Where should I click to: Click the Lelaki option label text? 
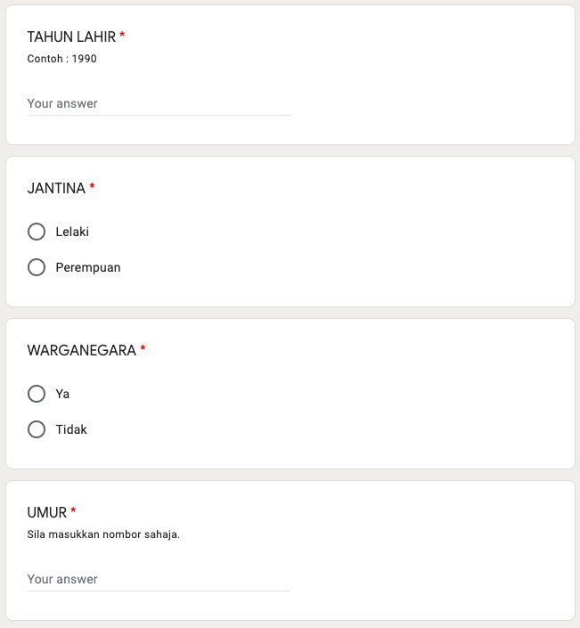click(72, 232)
